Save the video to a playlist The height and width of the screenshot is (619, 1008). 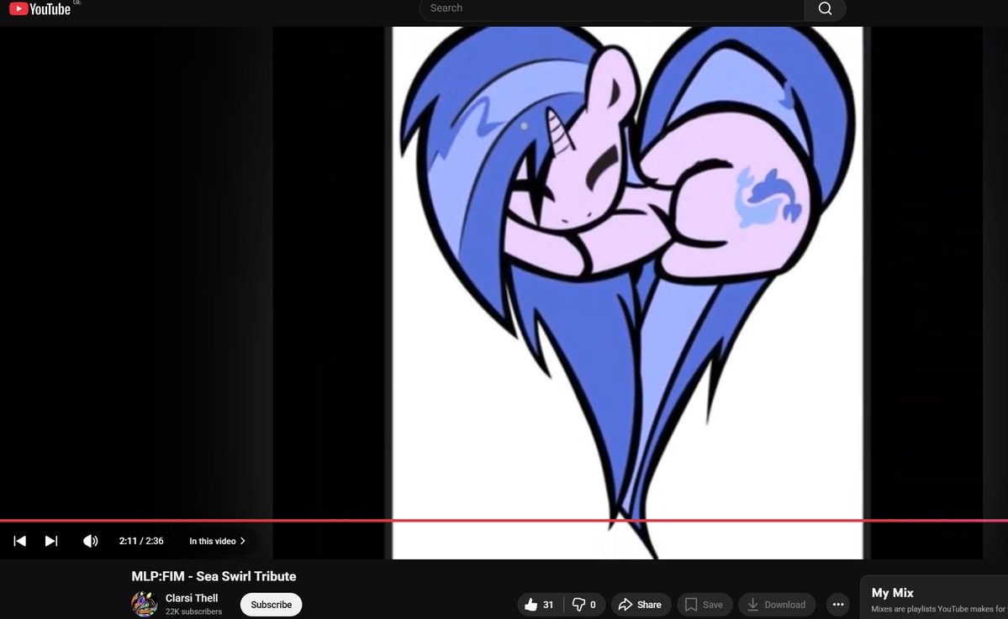(704, 605)
